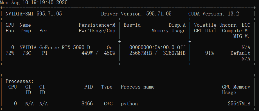Click the 'Persistence-M' column header
259x111 pixels.
coord(97,25)
